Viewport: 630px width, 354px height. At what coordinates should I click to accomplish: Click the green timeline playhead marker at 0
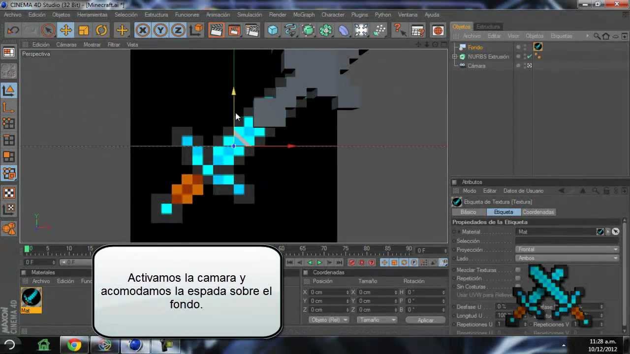27,249
